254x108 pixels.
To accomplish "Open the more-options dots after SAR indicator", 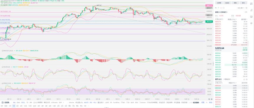I will click(x=63, y=102).
